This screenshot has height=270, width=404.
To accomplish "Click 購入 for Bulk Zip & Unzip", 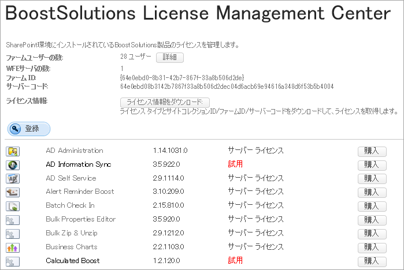I will point(372,234).
